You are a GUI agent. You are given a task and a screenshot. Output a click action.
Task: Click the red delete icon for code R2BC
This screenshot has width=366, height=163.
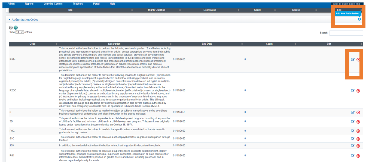click(x=358, y=91)
